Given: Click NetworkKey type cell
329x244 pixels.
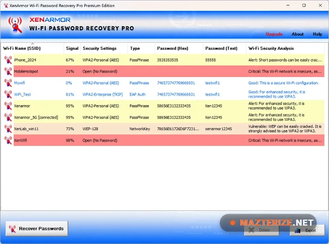Looking at the screenshot, I should (140, 129).
